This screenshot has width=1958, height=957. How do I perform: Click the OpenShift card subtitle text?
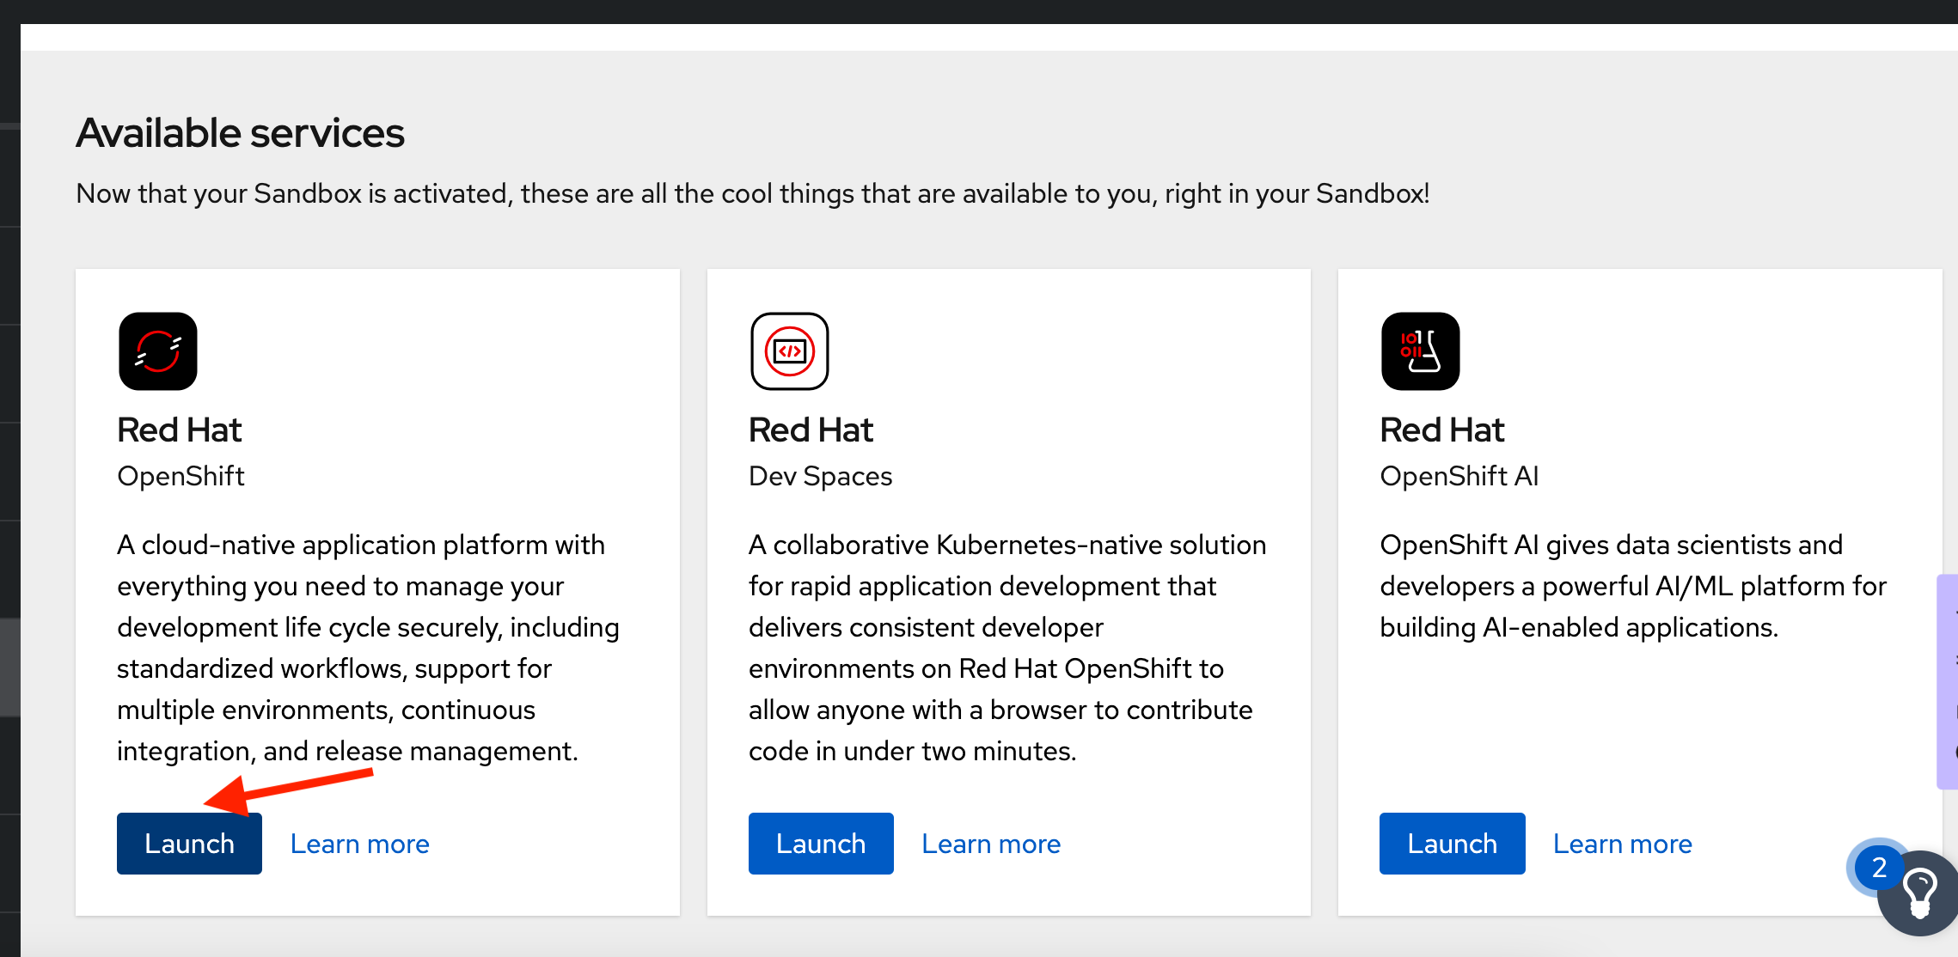pos(181,476)
